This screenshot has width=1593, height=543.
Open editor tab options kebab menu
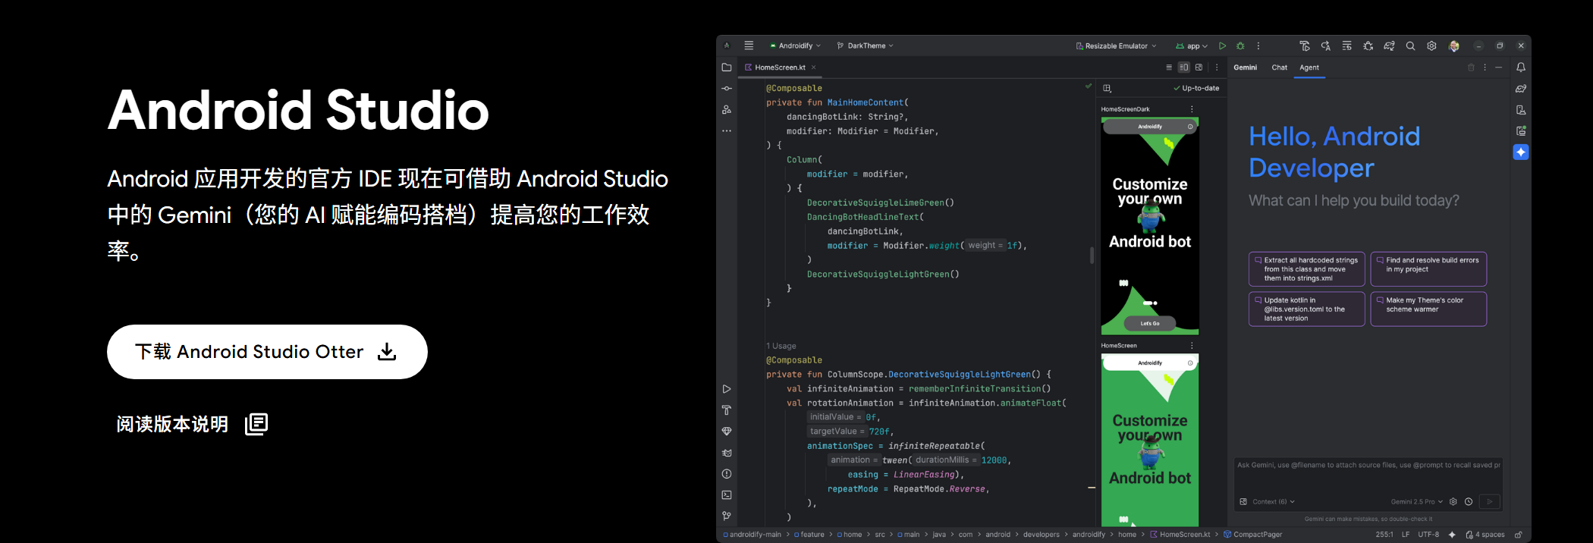[1217, 67]
